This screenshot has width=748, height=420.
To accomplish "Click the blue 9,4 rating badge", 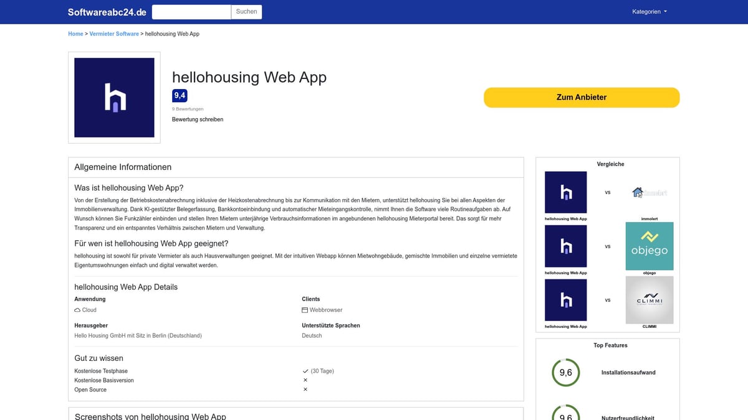I will (x=179, y=95).
